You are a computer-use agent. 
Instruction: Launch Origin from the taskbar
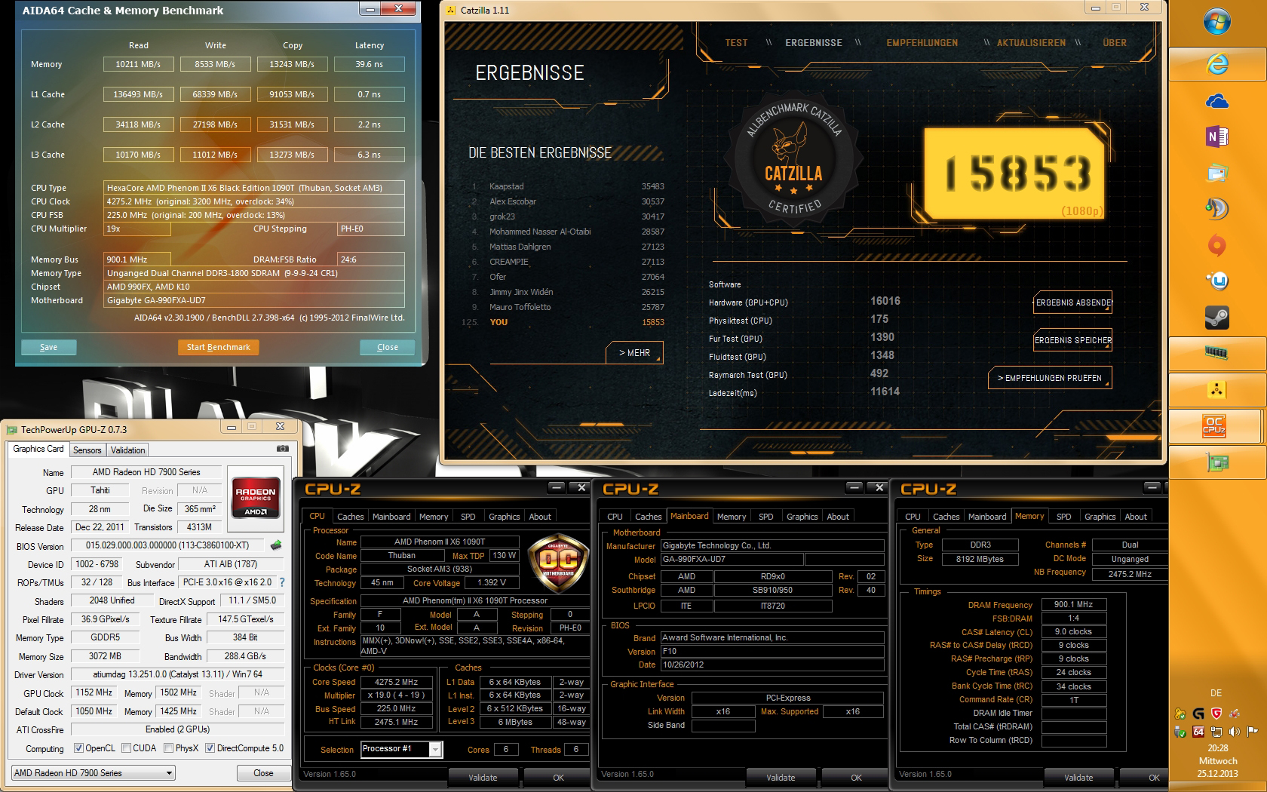(x=1216, y=245)
